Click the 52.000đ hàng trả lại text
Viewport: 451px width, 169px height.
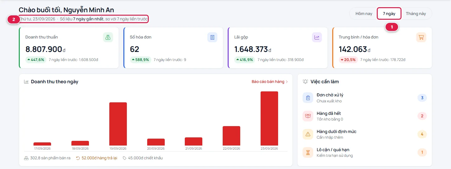click(99, 158)
